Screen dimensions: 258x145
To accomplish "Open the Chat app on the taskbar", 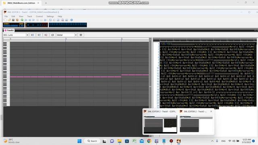I will point(112,141).
